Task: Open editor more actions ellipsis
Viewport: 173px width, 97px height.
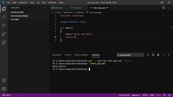Action: tap(169, 8)
